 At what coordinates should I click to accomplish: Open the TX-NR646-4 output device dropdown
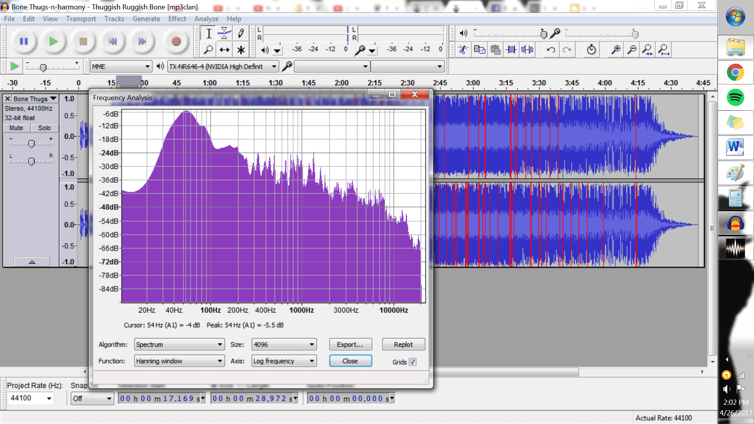point(223,67)
